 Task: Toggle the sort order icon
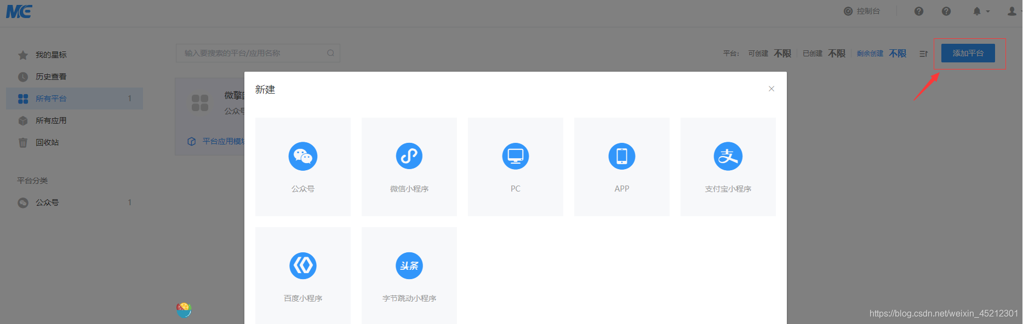pos(924,54)
